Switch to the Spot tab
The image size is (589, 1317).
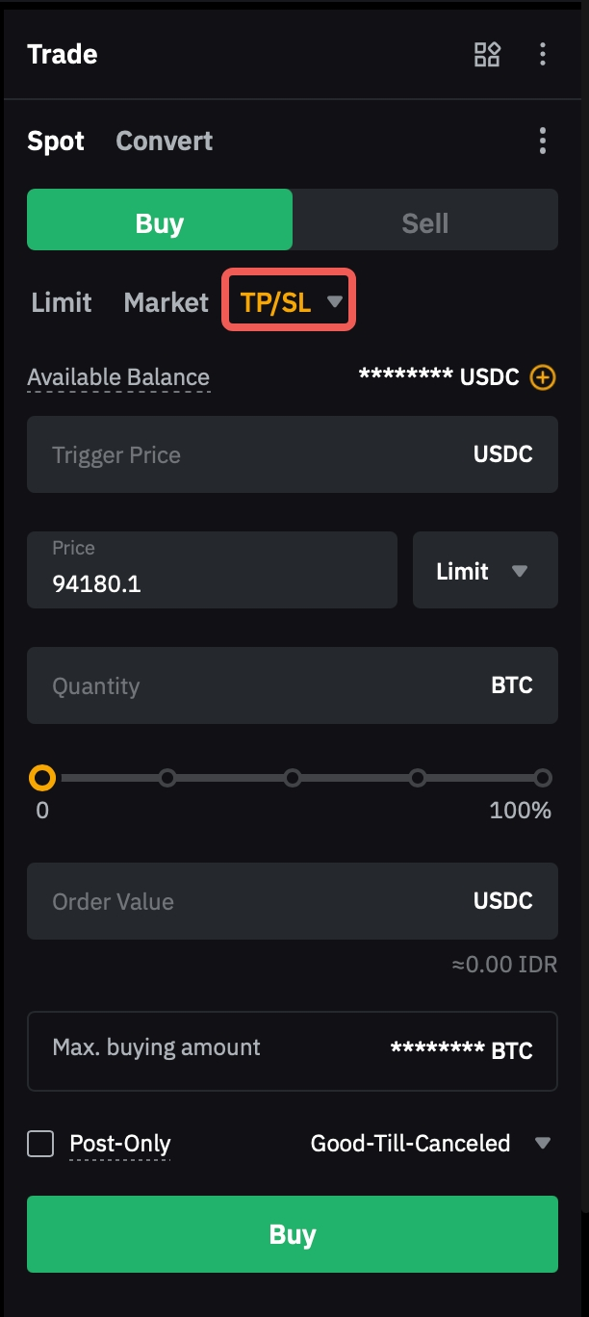[56, 142]
